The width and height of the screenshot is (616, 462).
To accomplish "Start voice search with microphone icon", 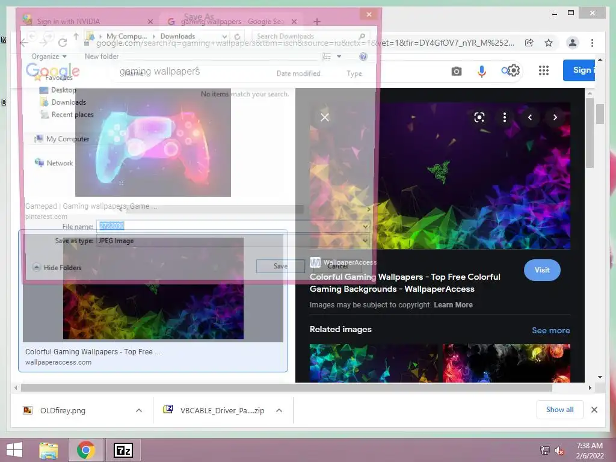I will coord(482,71).
